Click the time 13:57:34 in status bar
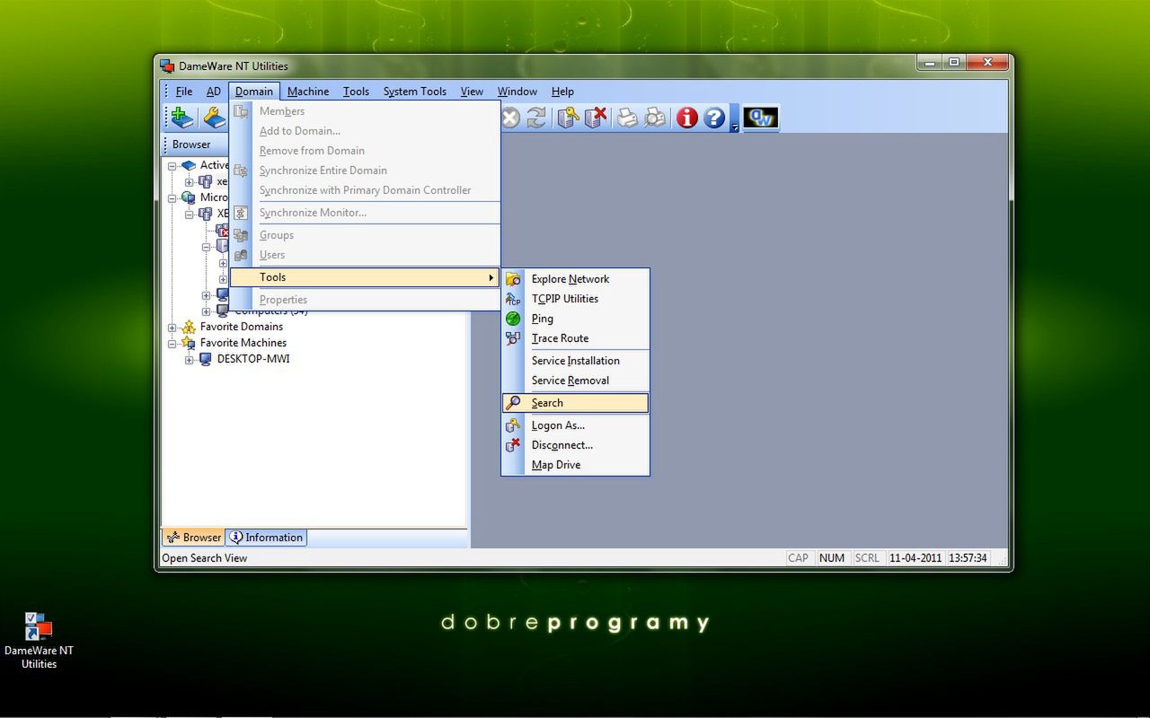Viewport: 1150px width, 718px height. point(968,558)
